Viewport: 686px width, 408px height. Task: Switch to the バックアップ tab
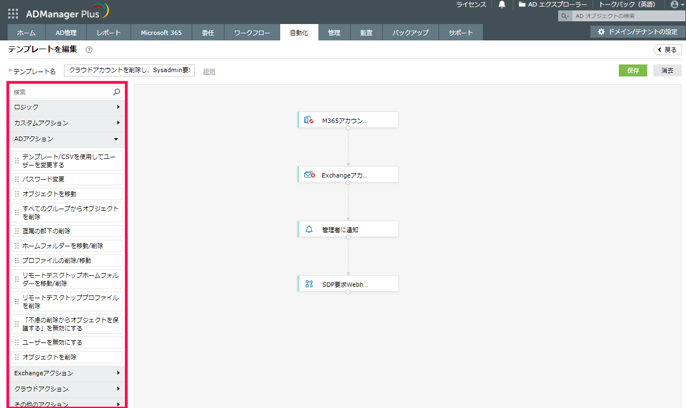coord(411,32)
